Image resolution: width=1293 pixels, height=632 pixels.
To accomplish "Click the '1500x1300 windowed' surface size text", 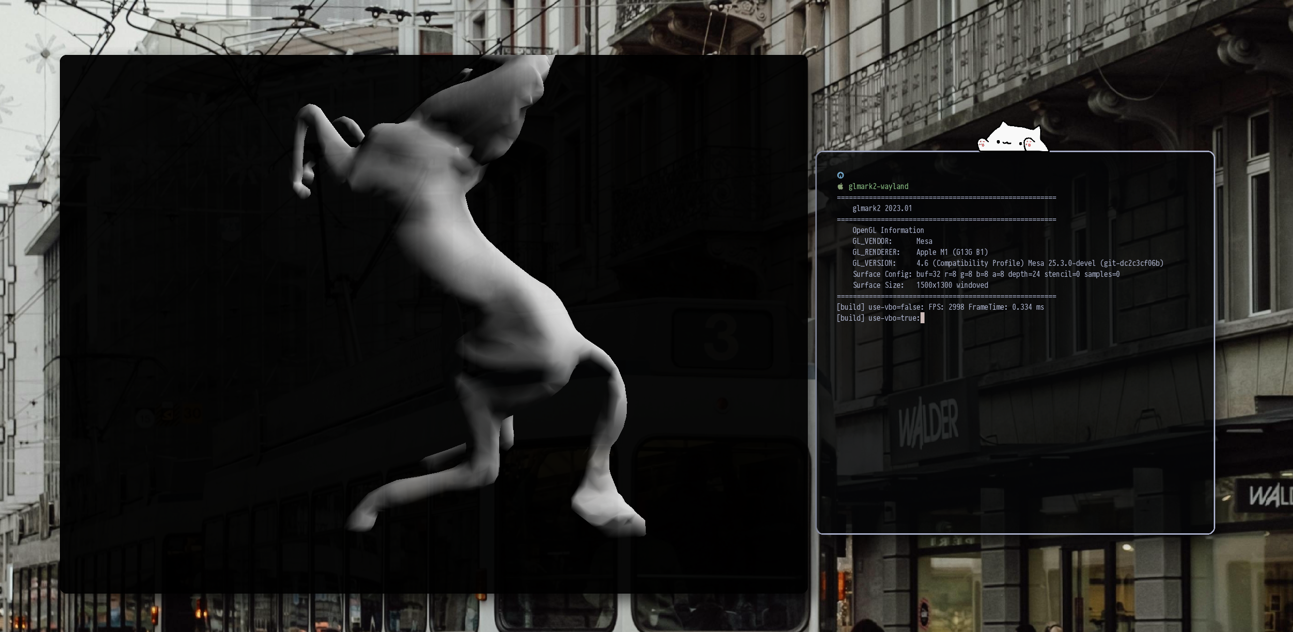I will click(x=952, y=285).
